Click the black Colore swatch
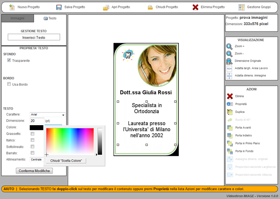 (36, 127)
